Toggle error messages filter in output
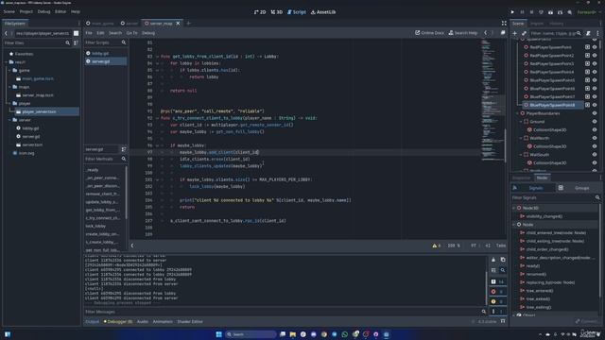The image size is (605, 340). click(498, 292)
